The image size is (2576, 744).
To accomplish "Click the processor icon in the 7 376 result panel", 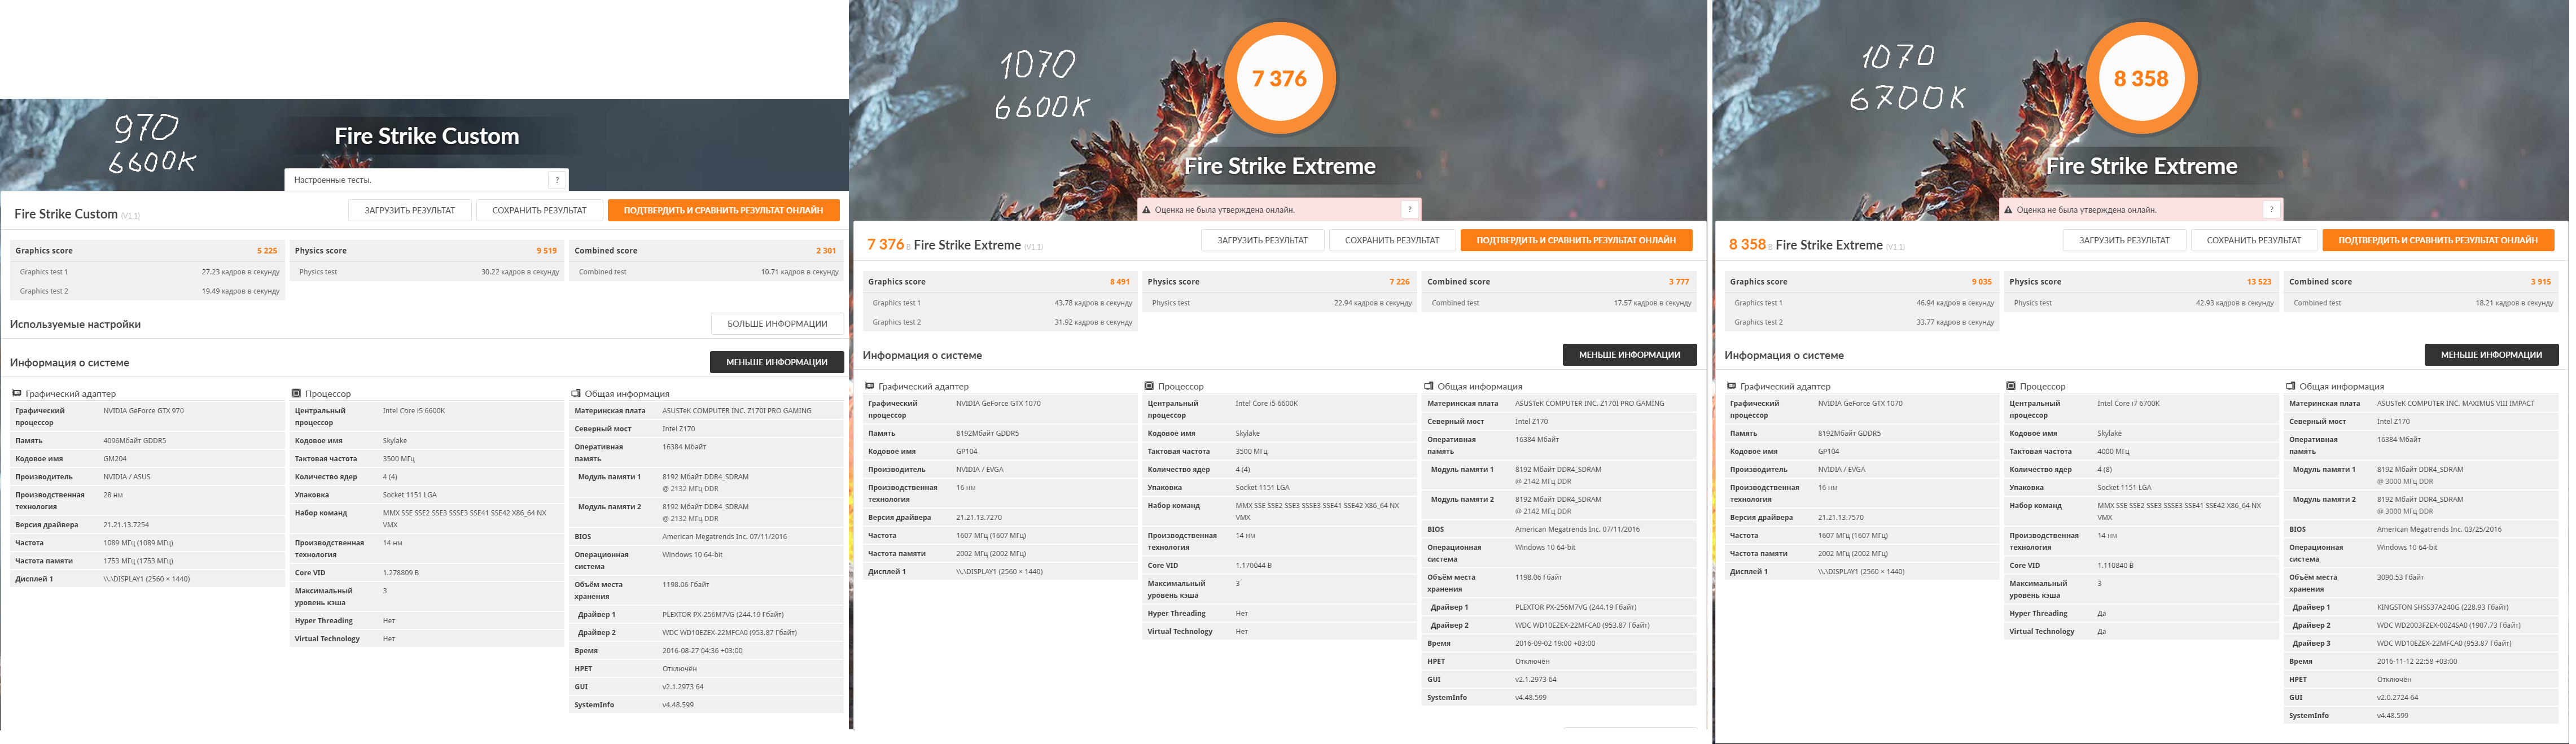I will click(x=1149, y=386).
